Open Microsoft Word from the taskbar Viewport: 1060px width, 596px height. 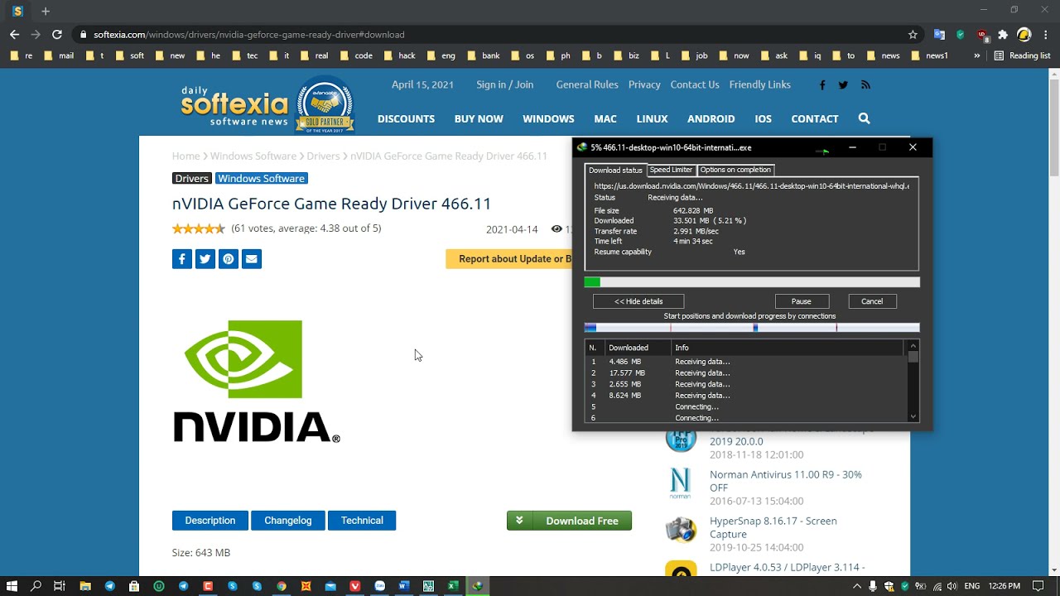point(404,586)
